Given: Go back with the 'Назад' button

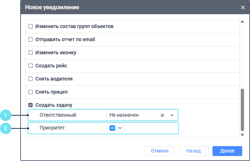Looking at the screenshot, I should 194,151.
